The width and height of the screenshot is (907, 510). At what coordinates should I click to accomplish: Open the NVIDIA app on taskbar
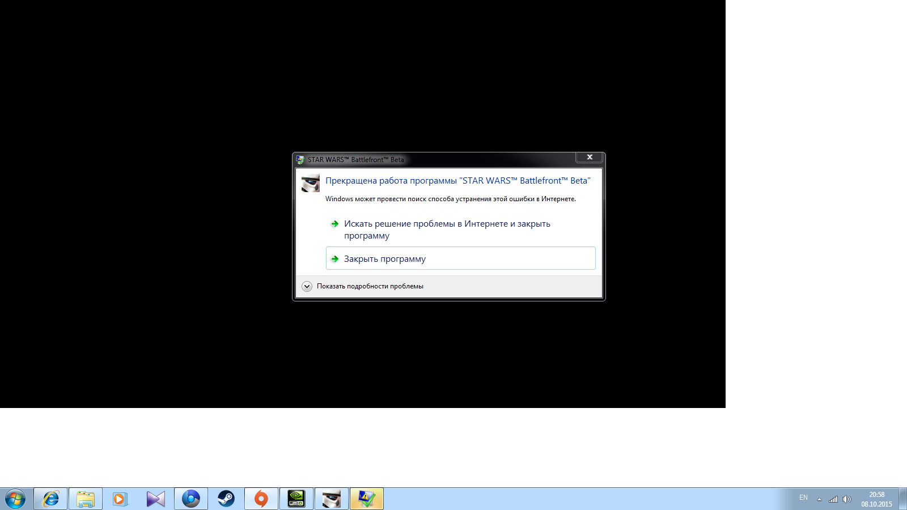(x=296, y=499)
